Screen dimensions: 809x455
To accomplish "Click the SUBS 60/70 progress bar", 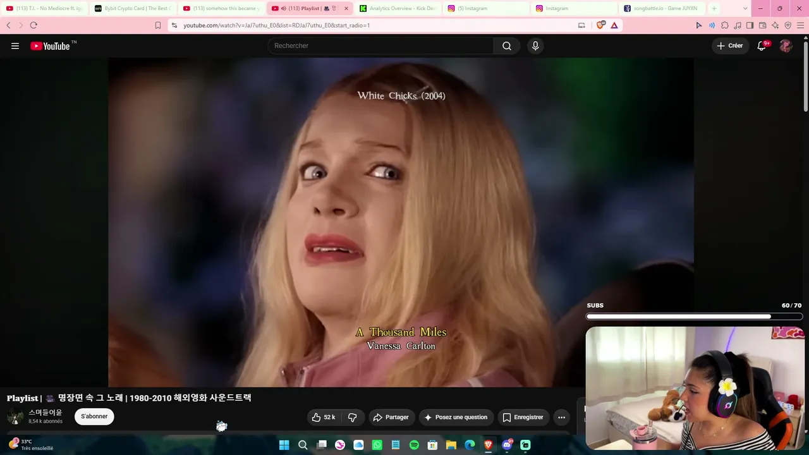I will [694, 316].
